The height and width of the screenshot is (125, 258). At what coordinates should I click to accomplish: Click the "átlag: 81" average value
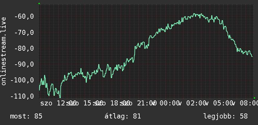[x=123, y=116]
